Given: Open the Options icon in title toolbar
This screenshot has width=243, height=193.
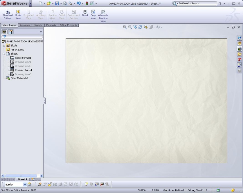Looking at the screenshot, I should click(x=92, y=3).
